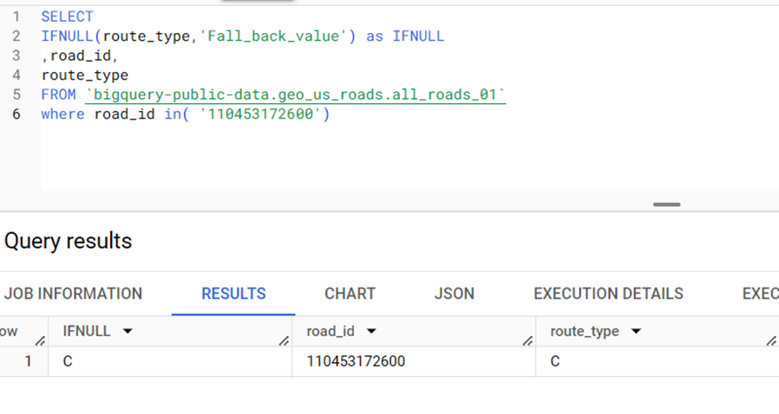Select the C value under IFNULL column
The width and height of the screenshot is (779, 414).
(x=68, y=361)
